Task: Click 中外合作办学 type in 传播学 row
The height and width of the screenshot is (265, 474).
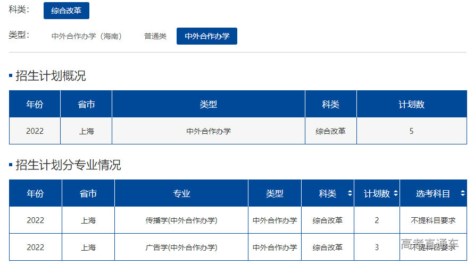Action: click(275, 220)
